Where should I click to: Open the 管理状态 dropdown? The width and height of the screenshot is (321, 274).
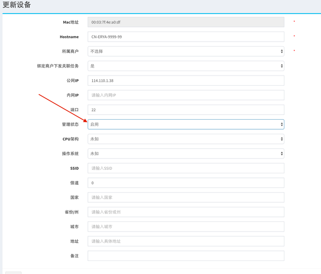tap(186, 124)
